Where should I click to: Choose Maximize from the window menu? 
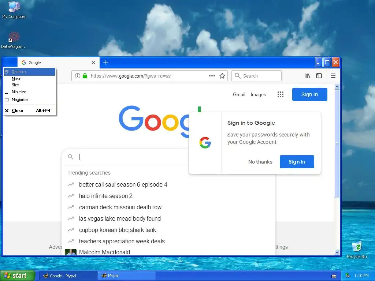point(30,100)
